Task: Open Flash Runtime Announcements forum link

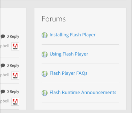Action: point(83,92)
